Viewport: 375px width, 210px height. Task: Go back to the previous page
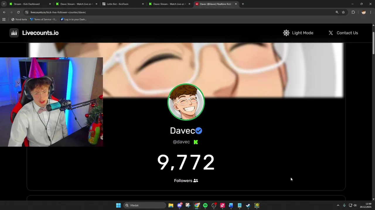coord(4,12)
